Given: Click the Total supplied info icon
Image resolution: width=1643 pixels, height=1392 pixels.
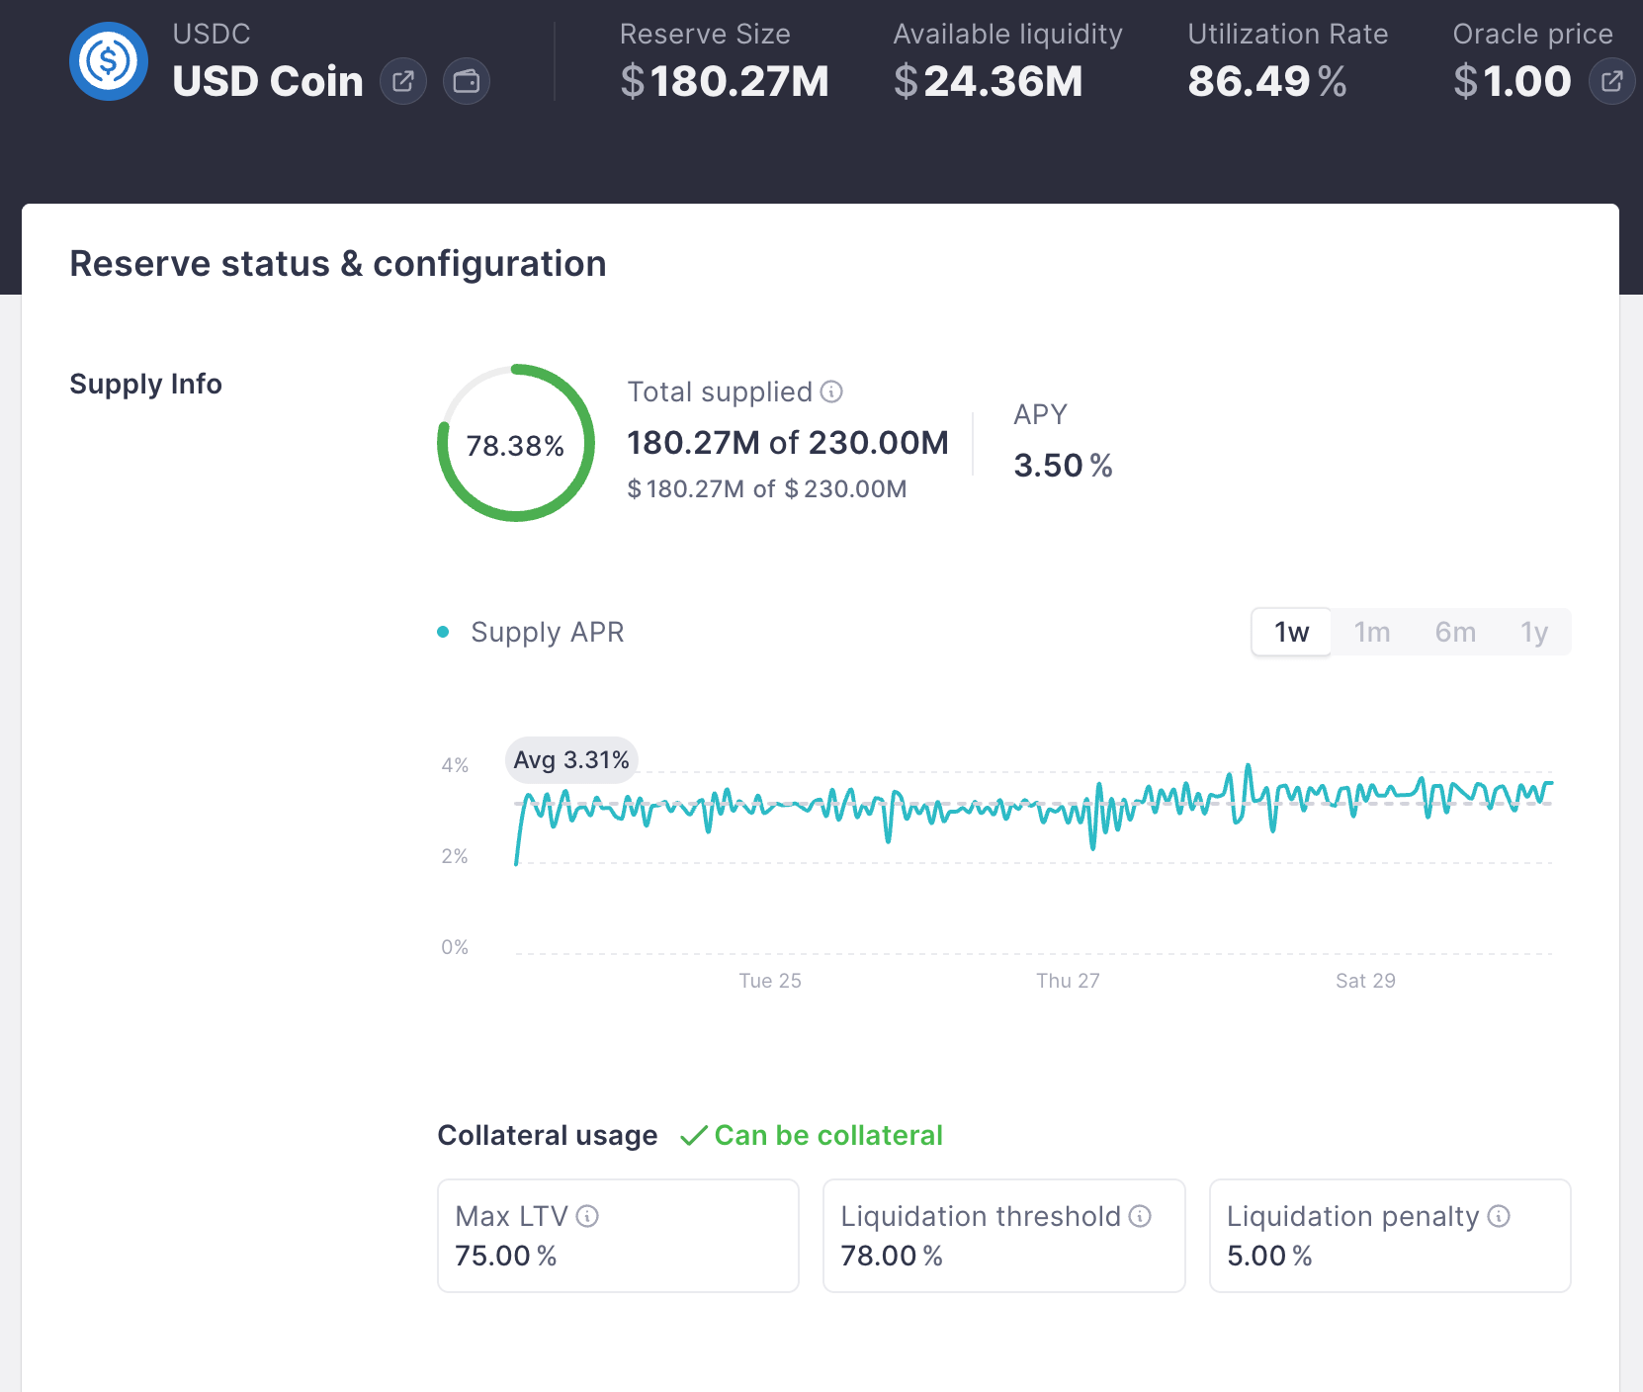Looking at the screenshot, I should [831, 391].
